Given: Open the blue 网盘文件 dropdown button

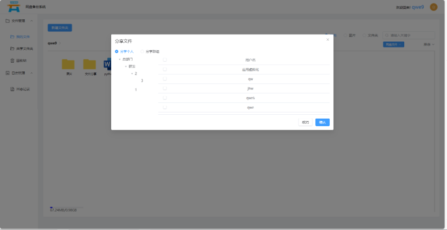Looking at the screenshot, I should [393, 45].
